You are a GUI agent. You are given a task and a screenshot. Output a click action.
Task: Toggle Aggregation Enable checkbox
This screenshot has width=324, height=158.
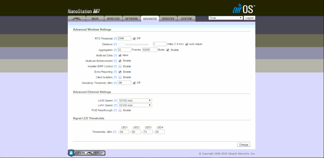[168, 50]
